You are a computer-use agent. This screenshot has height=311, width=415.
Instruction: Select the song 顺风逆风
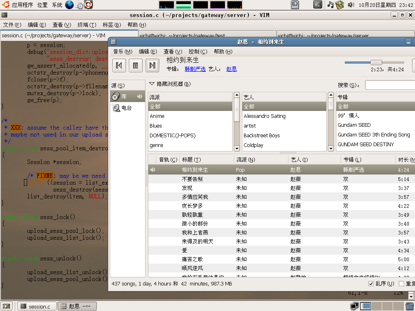(x=282, y=268)
